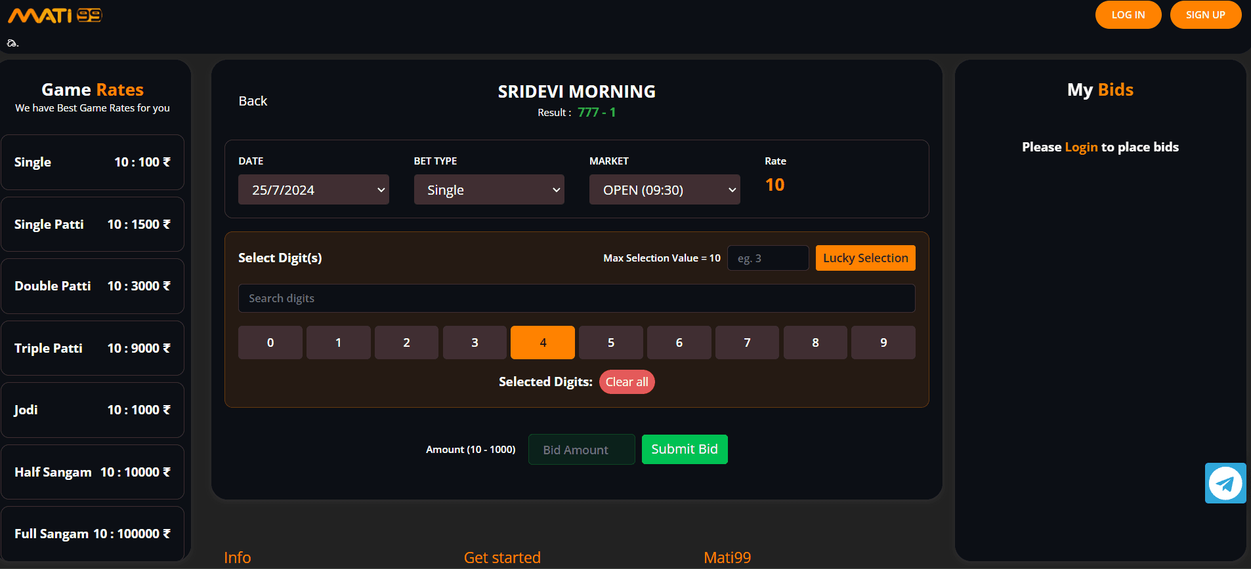Viewport: 1251px width, 569px height.
Task: Click the LOG IN button
Action: [x=1128, y=15]
